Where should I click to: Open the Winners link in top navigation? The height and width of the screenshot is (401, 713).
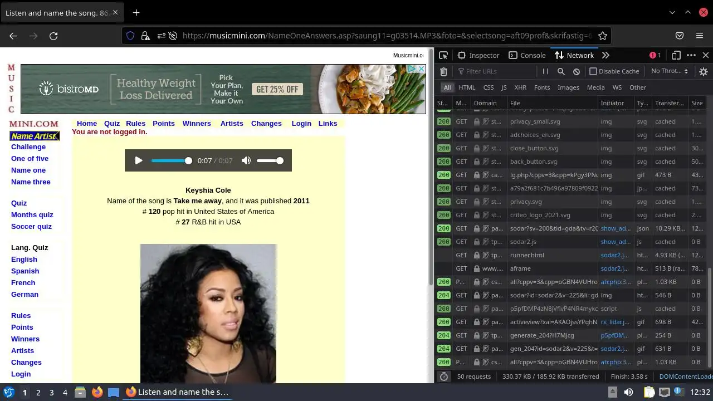(x=197, y=124)
